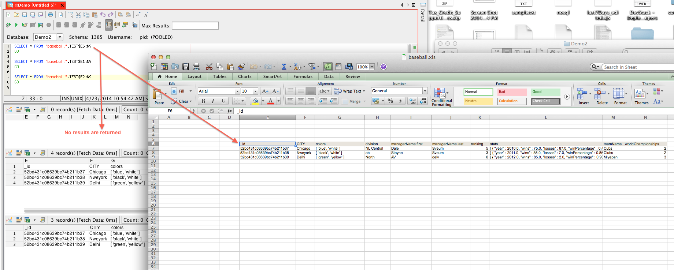
Task: Click the purple Redo arrow in SQL editor
Action: point(111,15)
